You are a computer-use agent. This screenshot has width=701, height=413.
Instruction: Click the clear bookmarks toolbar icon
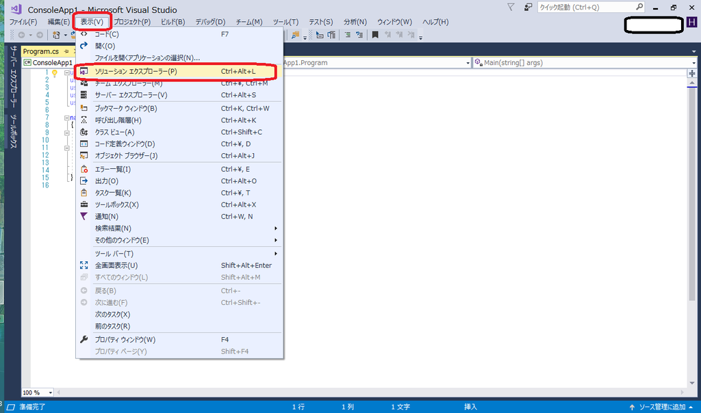tap(411, 35)
